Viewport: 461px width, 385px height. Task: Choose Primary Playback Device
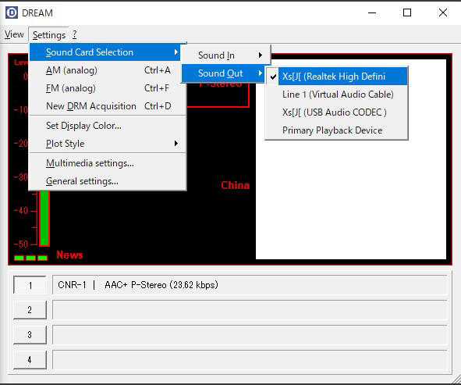click(337, 130)
